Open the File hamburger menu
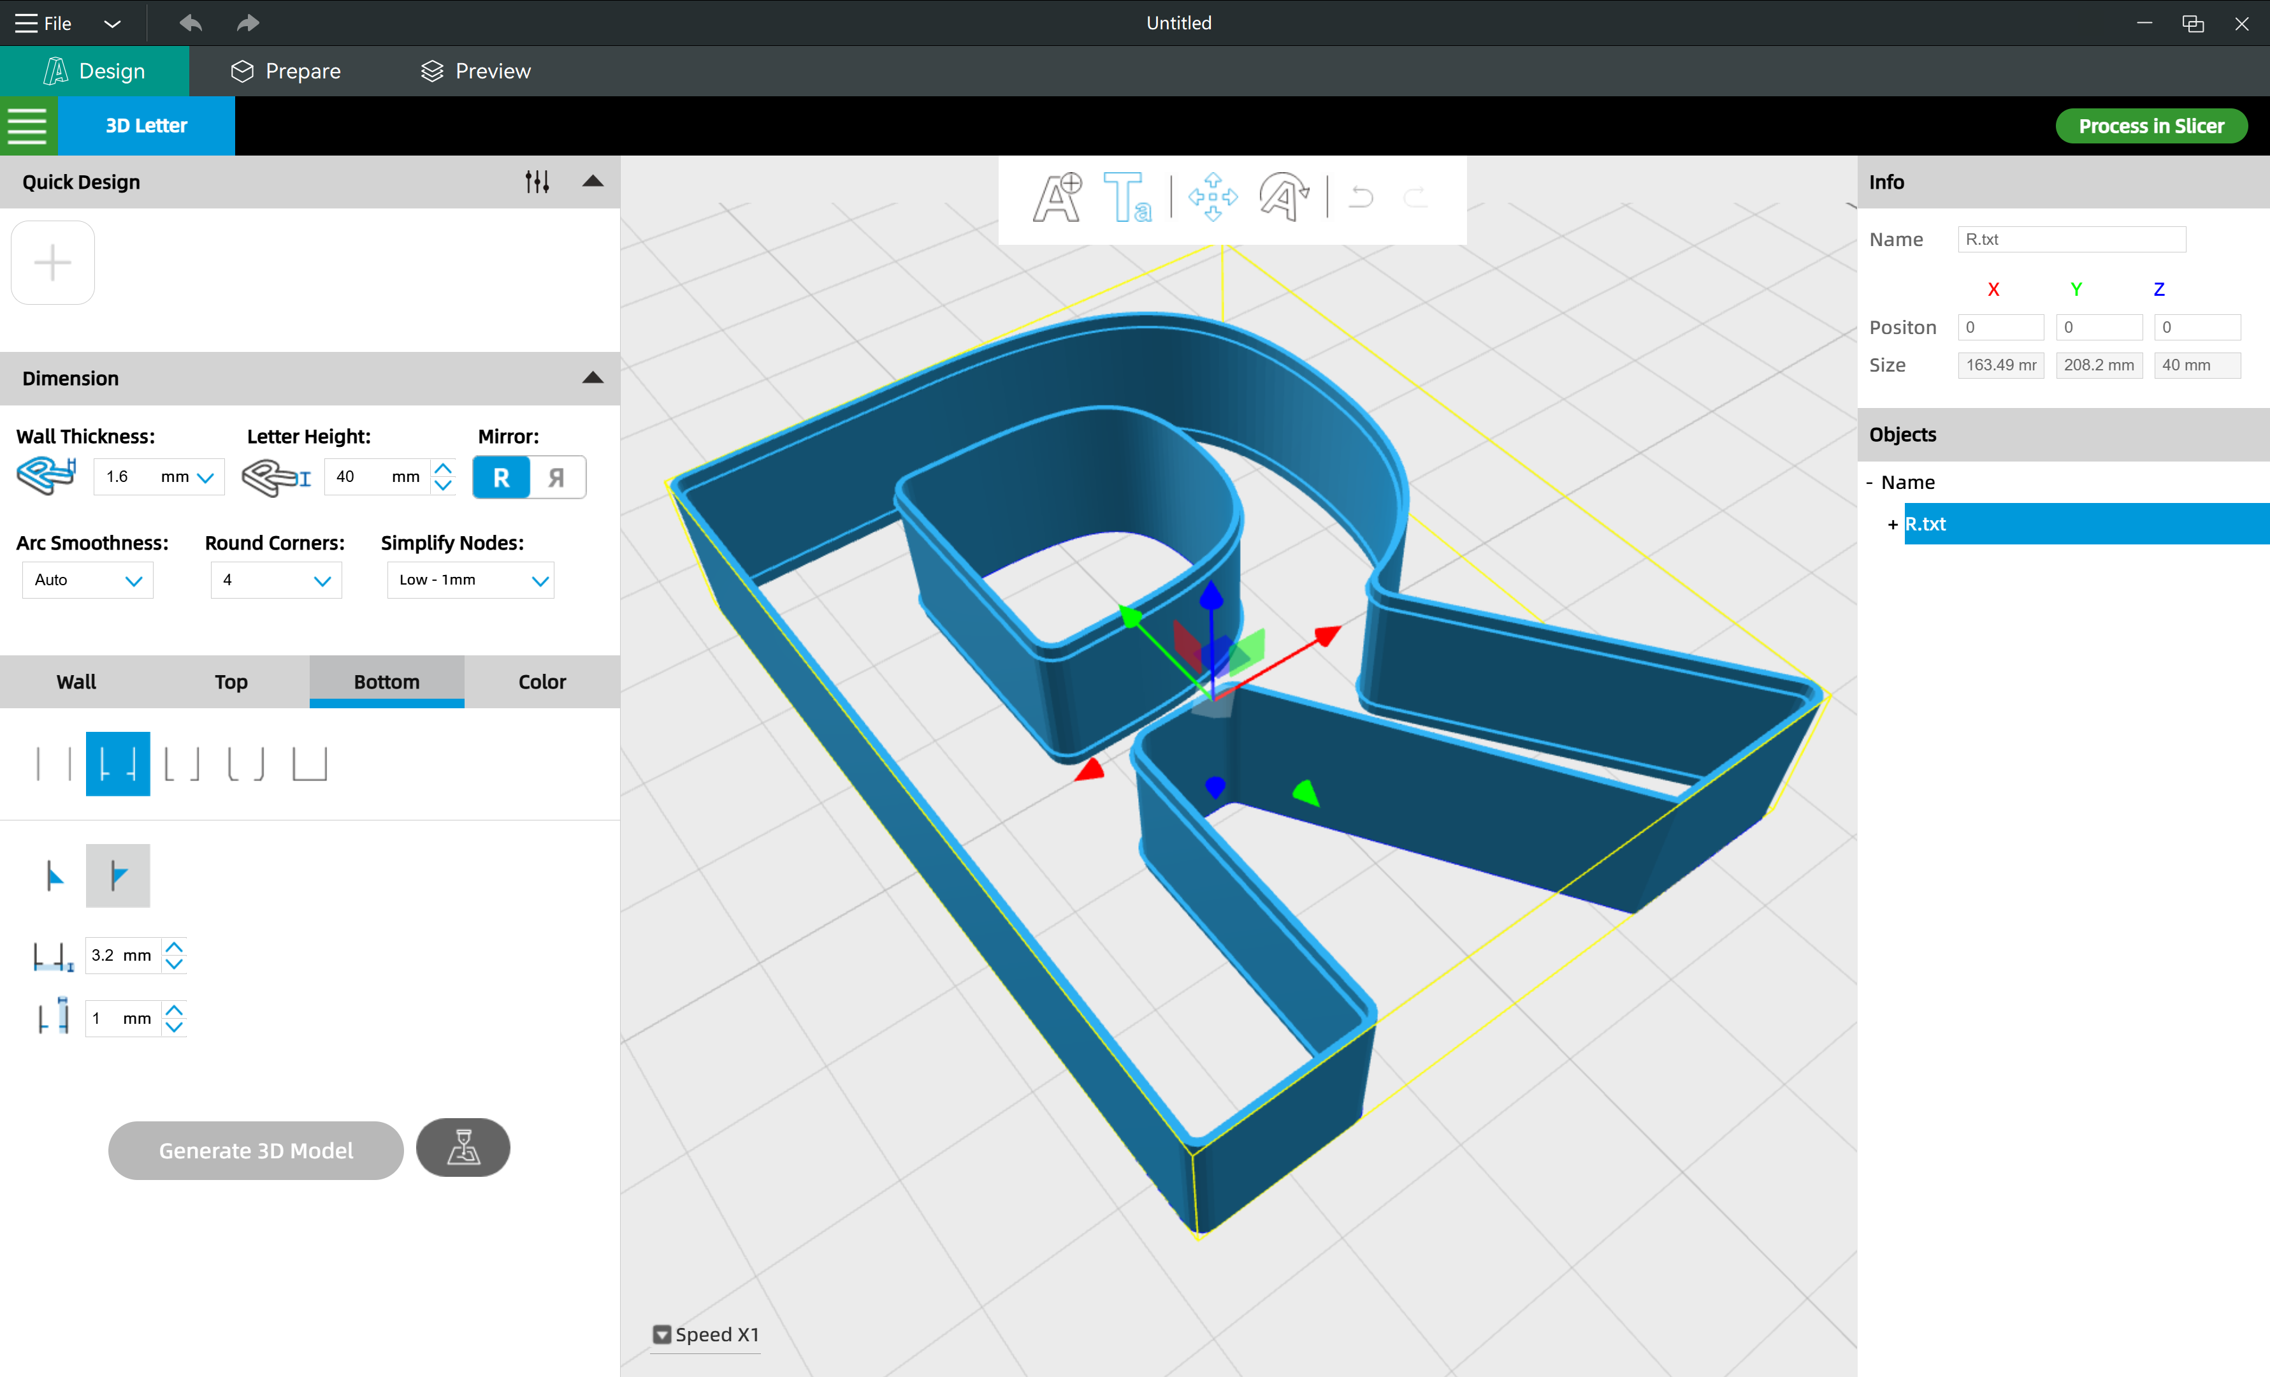This screenshot has height=1377, width=2270. coord(42,23)
